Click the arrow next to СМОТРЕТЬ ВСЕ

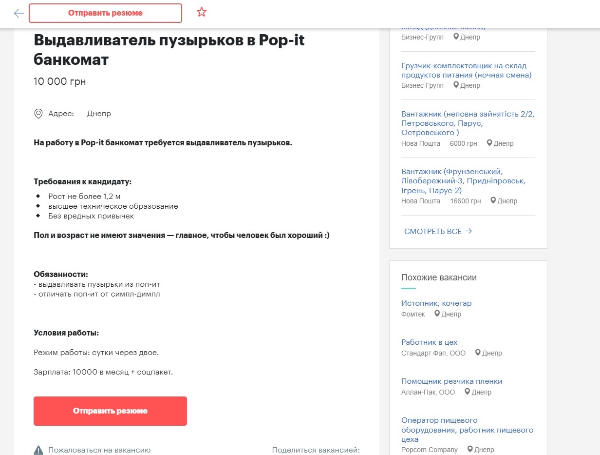click(x=469, y=231)
